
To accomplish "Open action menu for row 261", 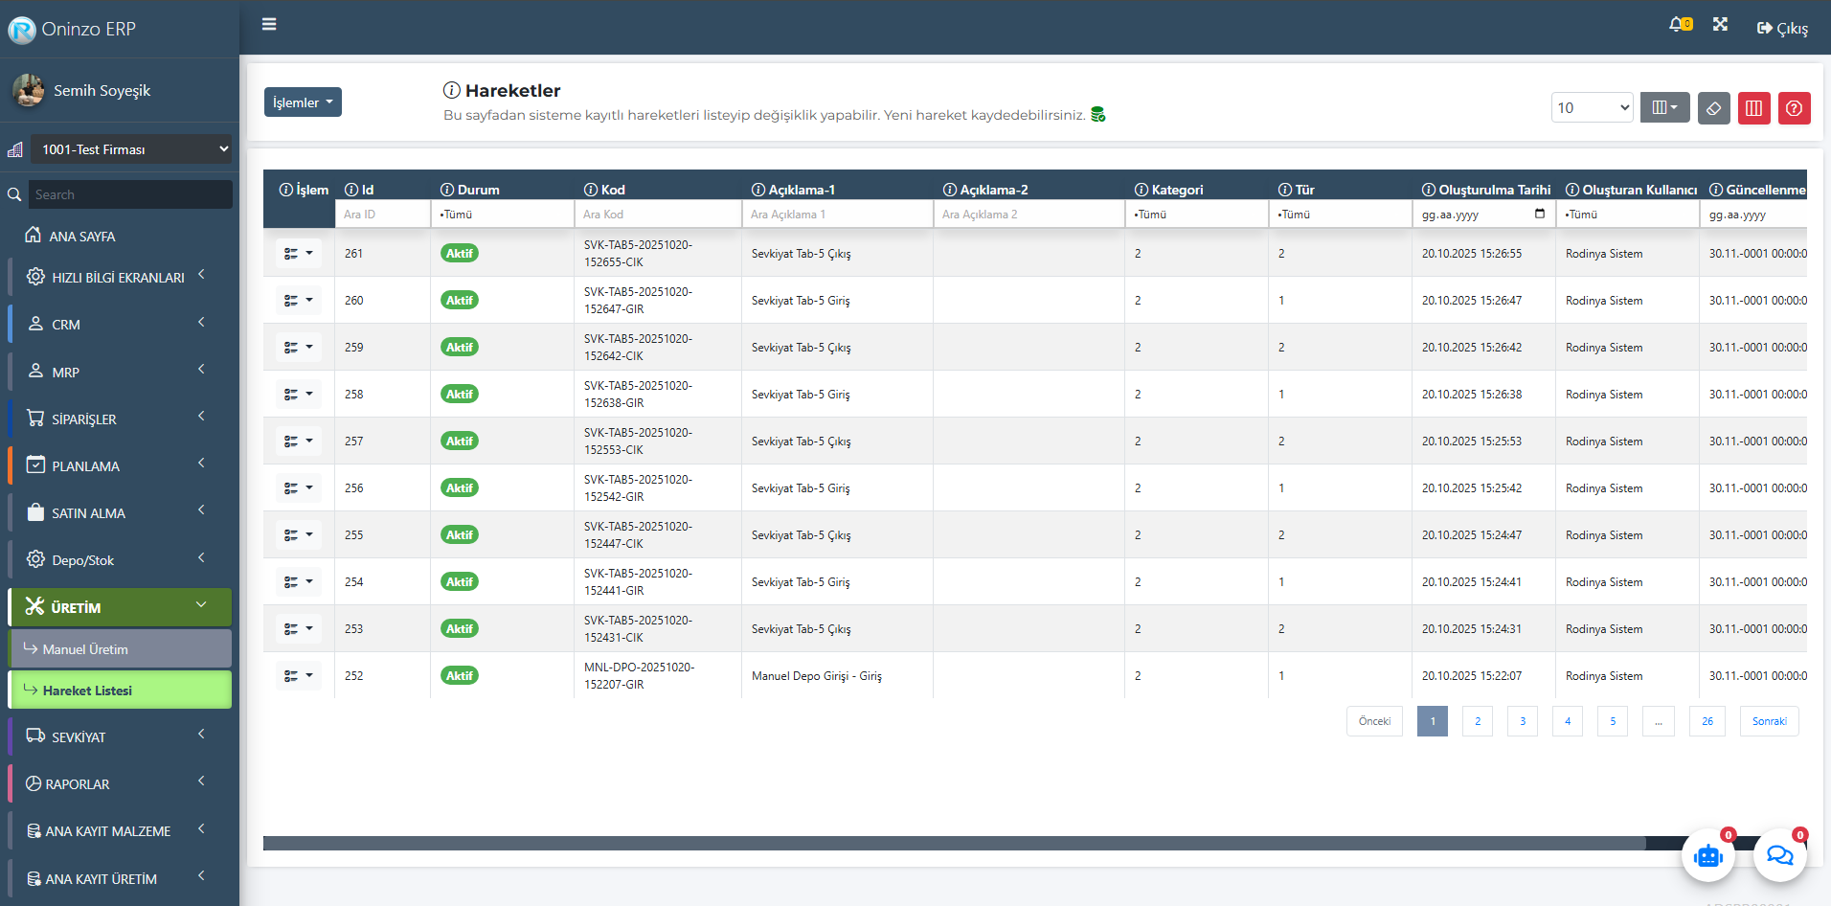I will 298,254.
